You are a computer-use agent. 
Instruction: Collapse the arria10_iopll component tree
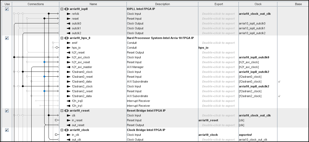pyautogui.click(x=62, y=9)
